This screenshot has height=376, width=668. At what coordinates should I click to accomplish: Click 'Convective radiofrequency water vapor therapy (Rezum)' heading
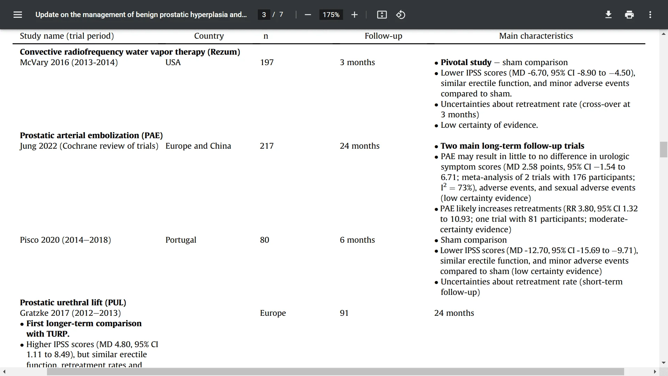pyautogui.click(x=130, y=52)
